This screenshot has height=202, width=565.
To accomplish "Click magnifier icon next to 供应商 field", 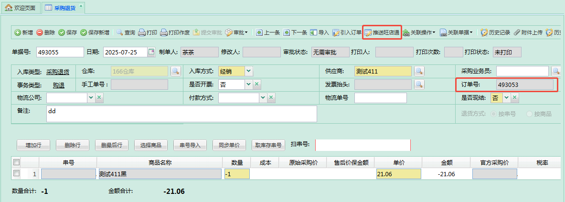I will (x=419, y=71).
